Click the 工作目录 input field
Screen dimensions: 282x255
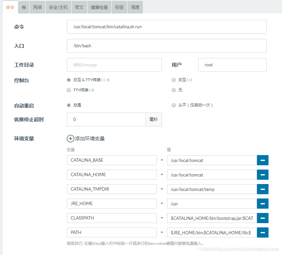pos(114,65)
